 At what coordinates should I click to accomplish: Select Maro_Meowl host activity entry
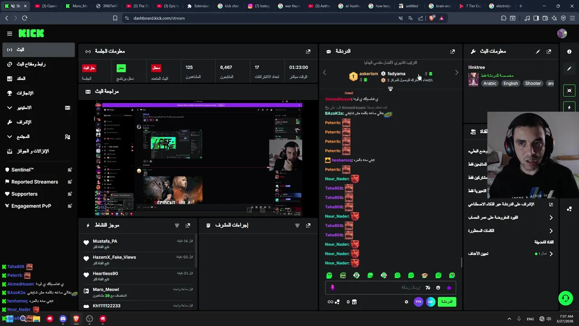pyautogui.click(x=138, y=292)
